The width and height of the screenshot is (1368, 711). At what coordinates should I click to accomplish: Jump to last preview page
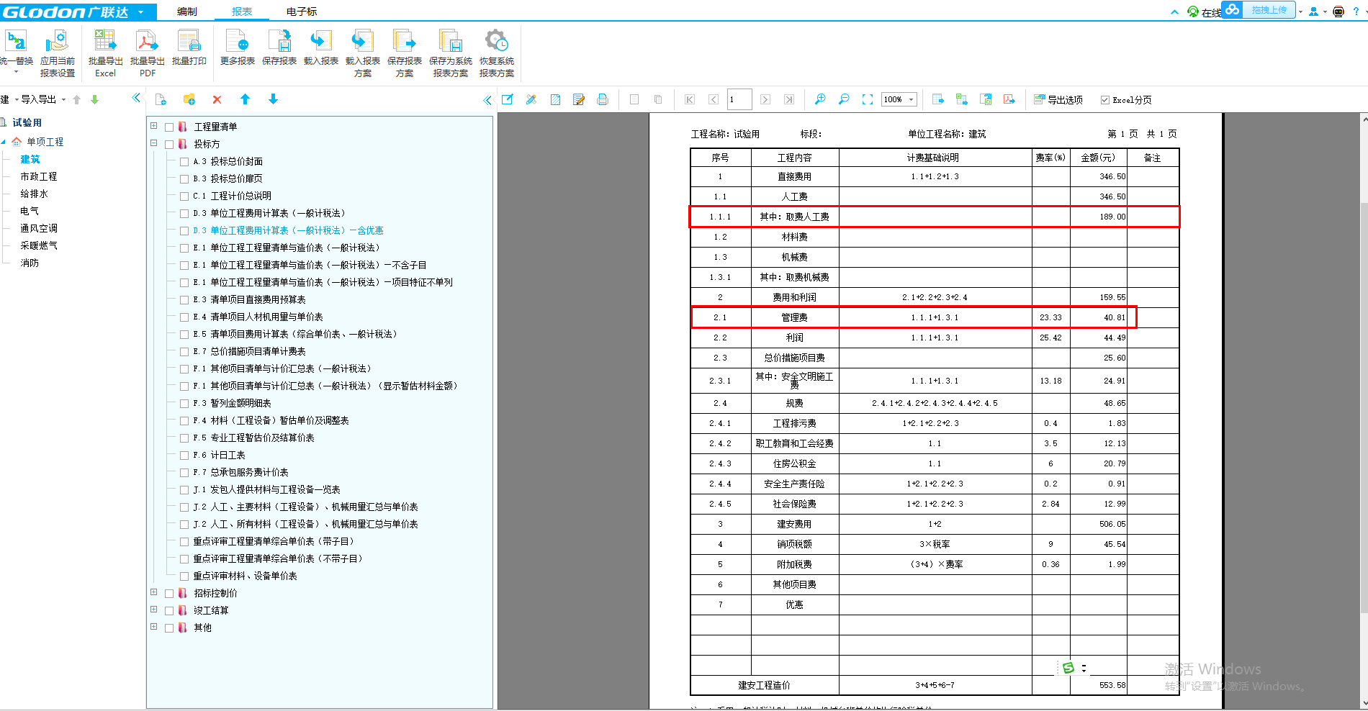pos(789,99)
